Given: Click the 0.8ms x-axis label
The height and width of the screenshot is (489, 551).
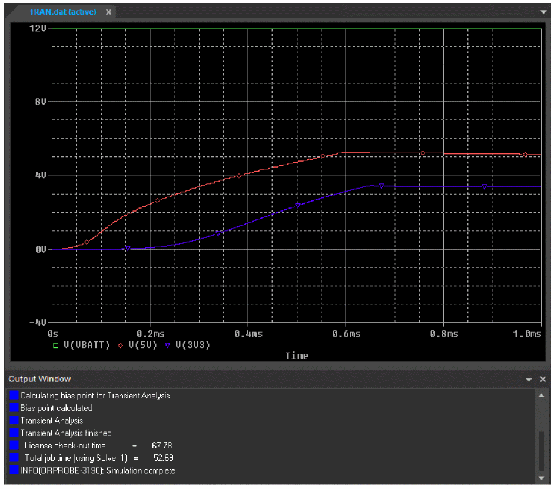Looking at the screenshot, I should (444, 334).
